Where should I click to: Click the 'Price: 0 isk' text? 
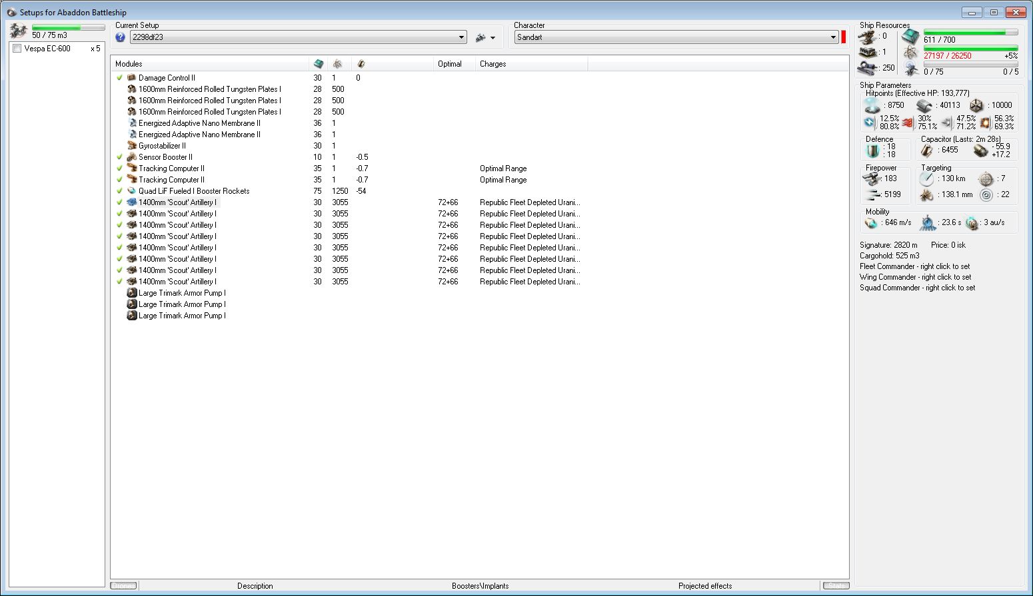click(x=948, y=245)
